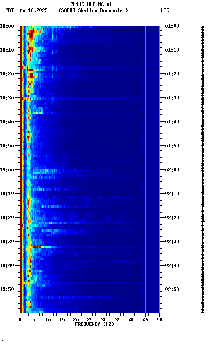Click the 01:20 UTC time label

click(172, 74)
